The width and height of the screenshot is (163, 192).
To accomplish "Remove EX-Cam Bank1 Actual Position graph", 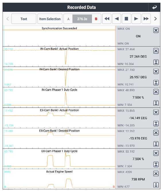I will click(156, 112).
